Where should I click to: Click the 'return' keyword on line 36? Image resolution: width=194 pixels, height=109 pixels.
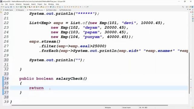pos(36,88)
